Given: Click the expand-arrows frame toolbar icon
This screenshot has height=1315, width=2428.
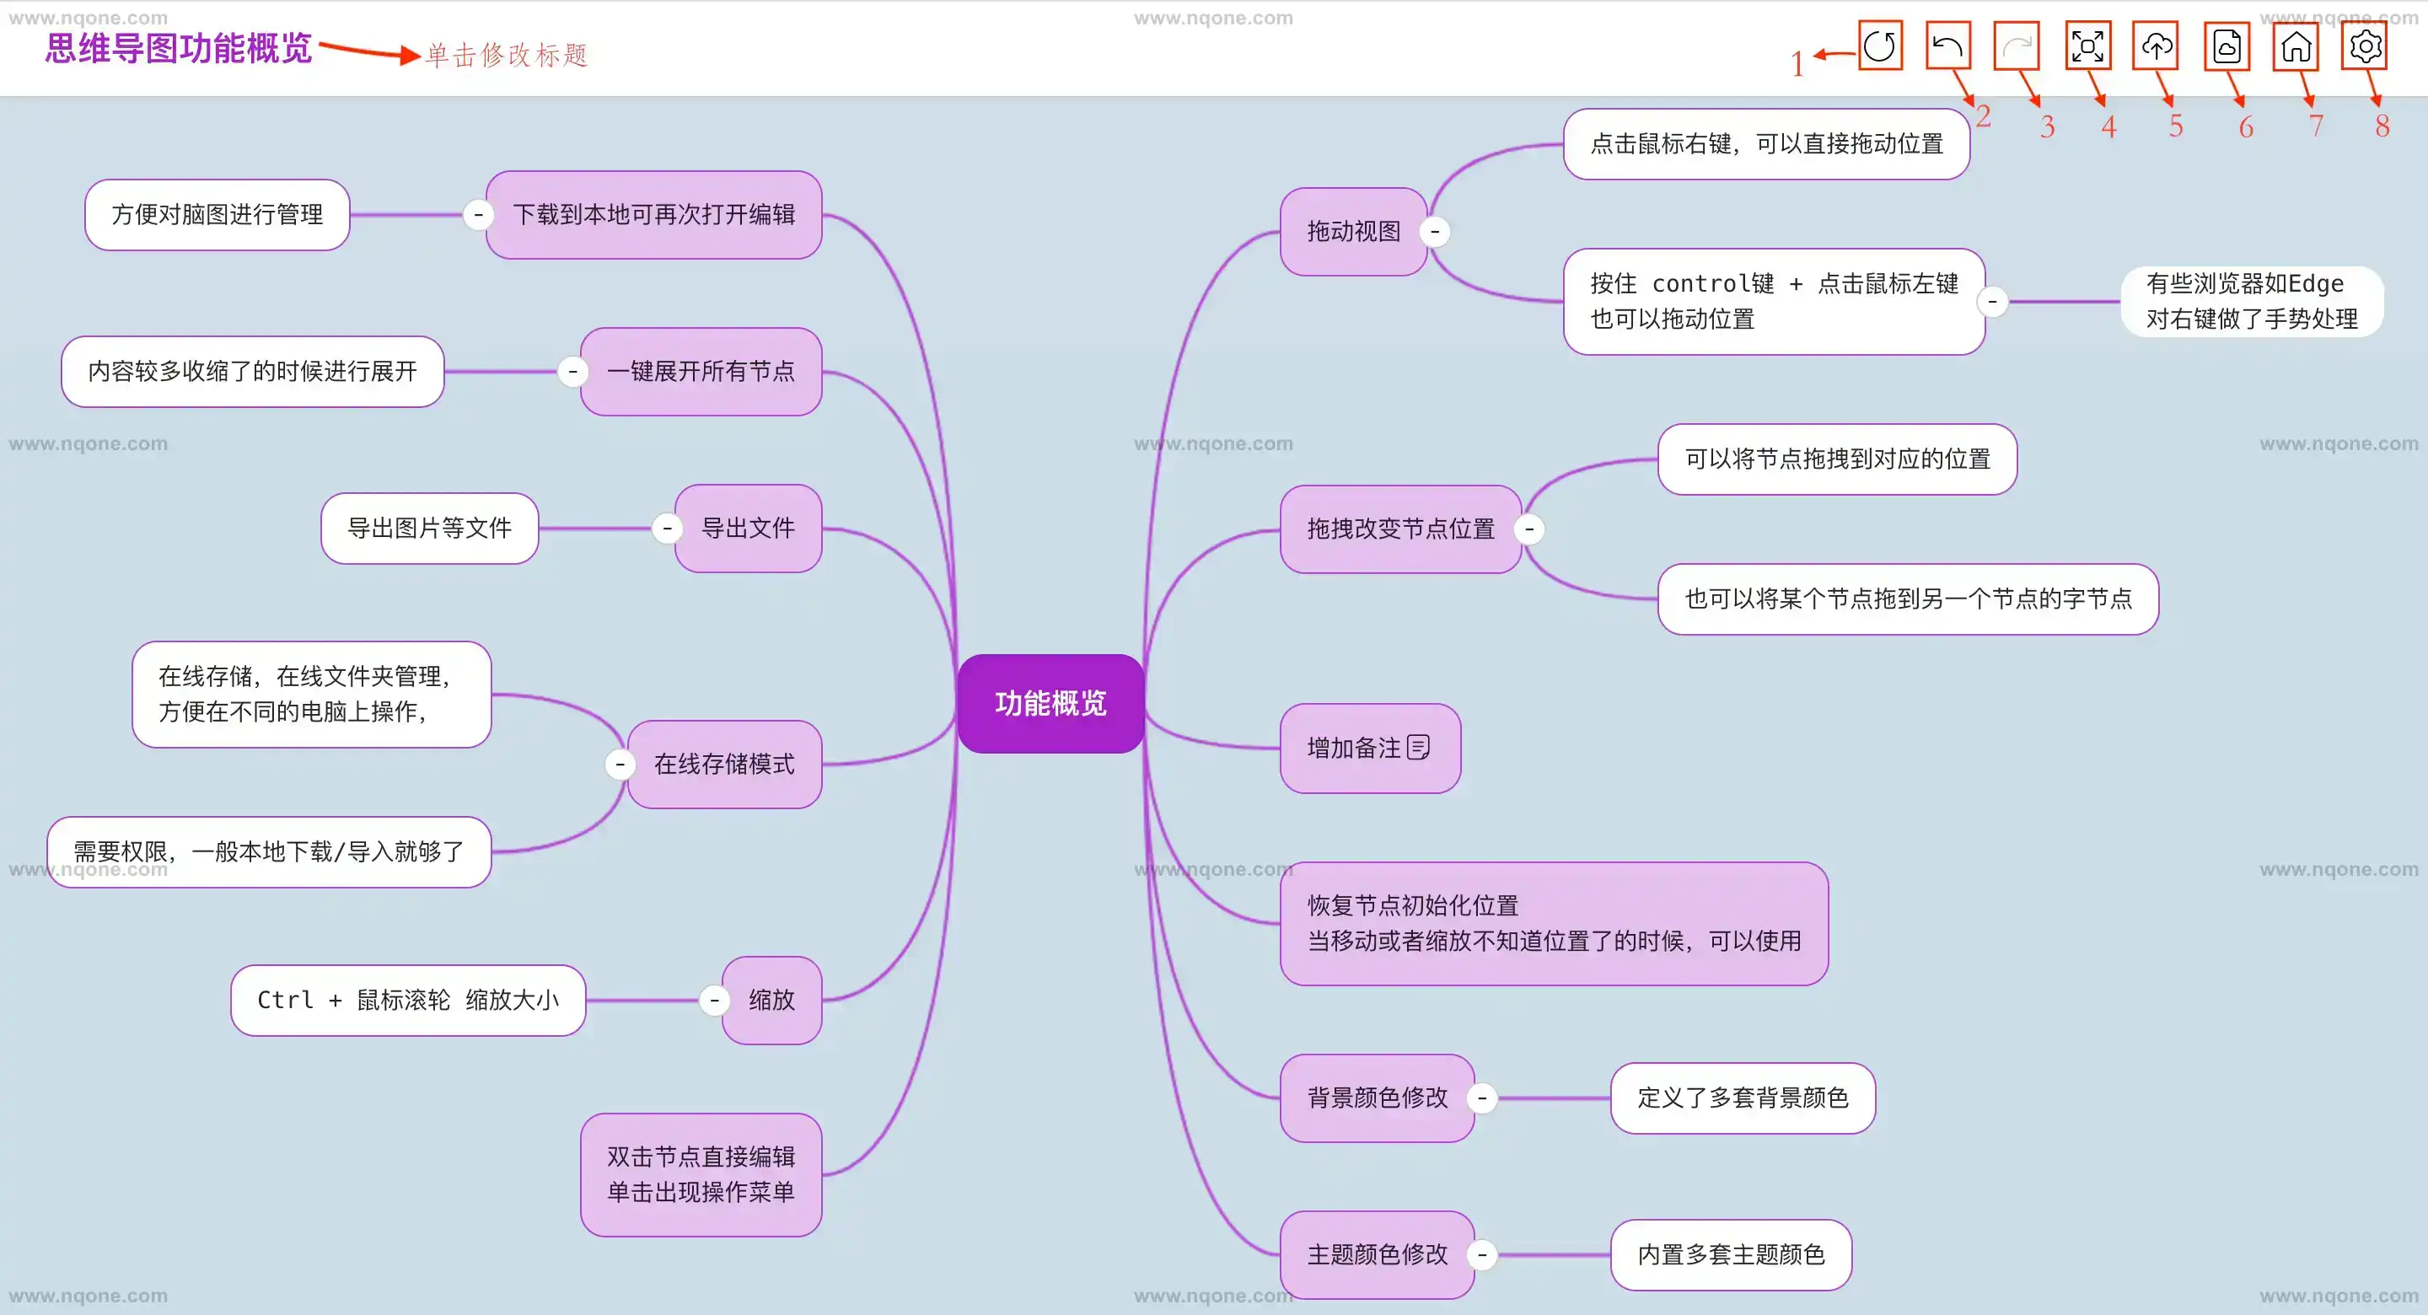Looking at the screenshot, I should (2087, 46).
